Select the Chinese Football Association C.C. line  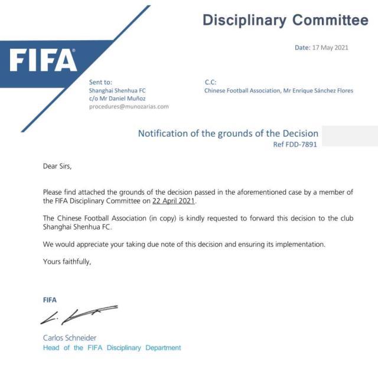(x=279, y=91)
